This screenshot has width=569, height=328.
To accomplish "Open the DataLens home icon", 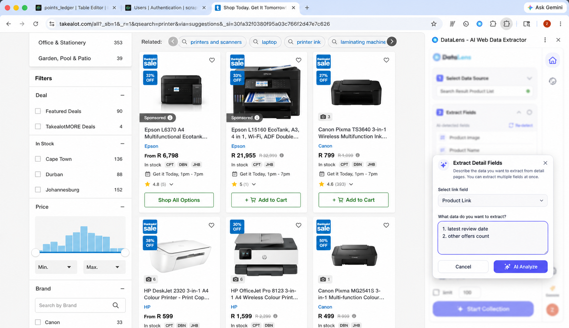I will 552,60.
